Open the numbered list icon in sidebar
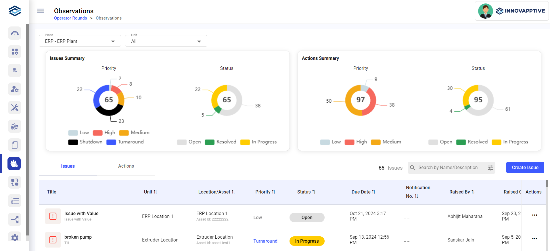The width and height of the screenshot is (550, 251). (15, 201)
